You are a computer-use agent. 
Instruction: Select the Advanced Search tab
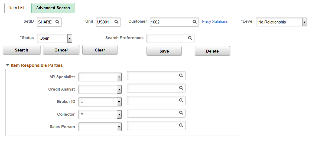pos(53,8)
